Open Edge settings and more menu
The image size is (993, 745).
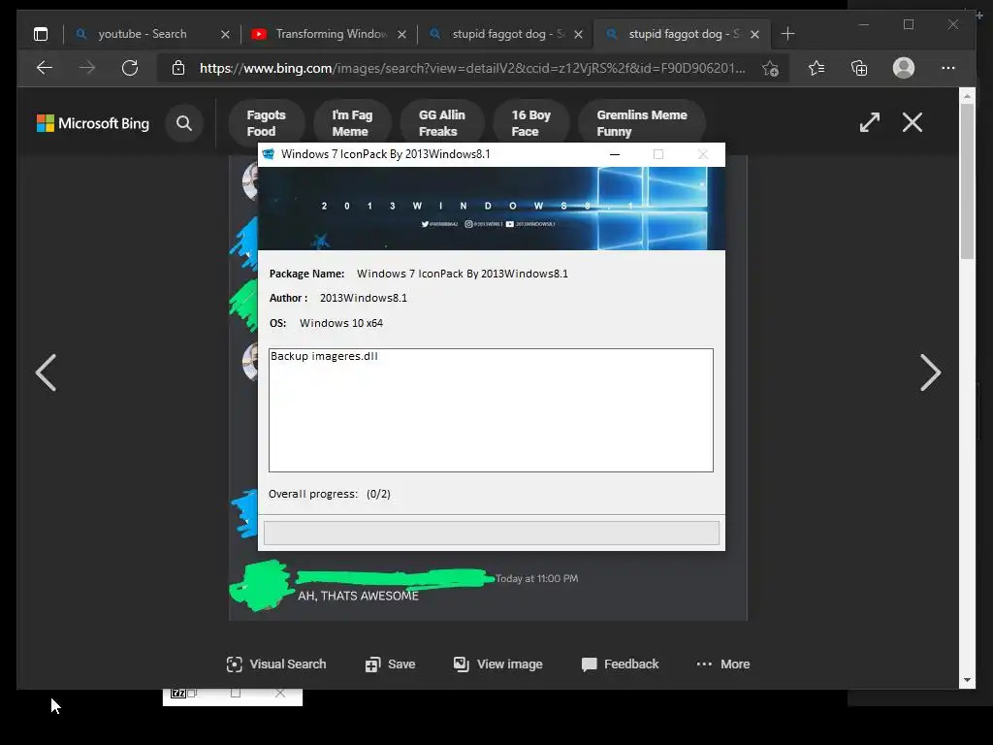click(948, 68)
